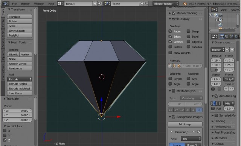This screenshot has height=146, width=241.
Task: Show face normals icon
Action: click(179, 66)
